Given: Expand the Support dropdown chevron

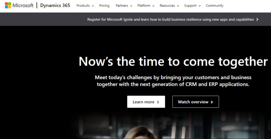Looking at the screenshot, I should coord(200,6).
